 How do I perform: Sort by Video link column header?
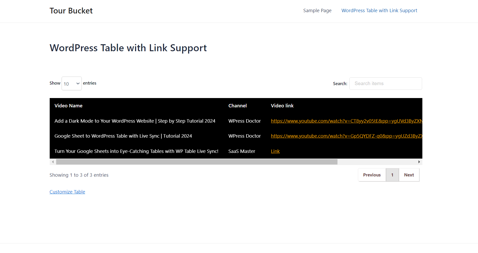coord(282,106)
